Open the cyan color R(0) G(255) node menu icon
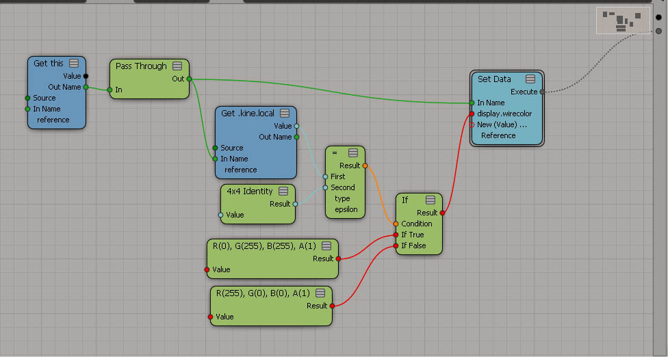Screen dimensions: 668x357 [326, 246]
